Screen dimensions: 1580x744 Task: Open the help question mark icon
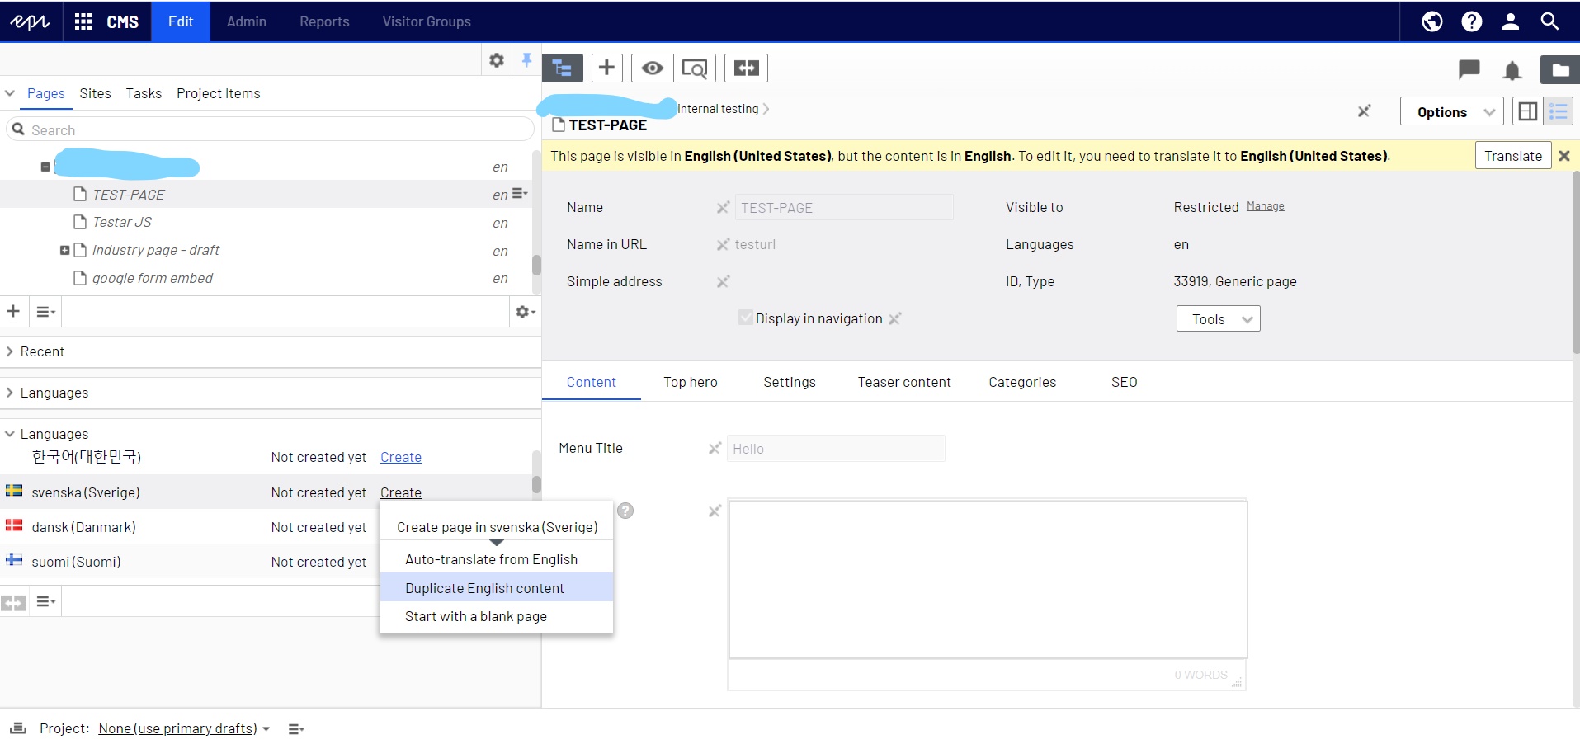click(1471, 21)
